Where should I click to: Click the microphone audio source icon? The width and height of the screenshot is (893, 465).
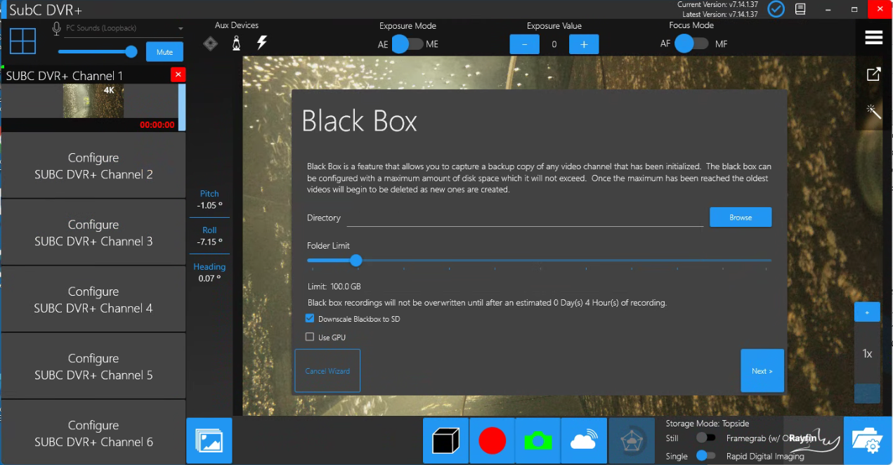(x=57, y=29)
